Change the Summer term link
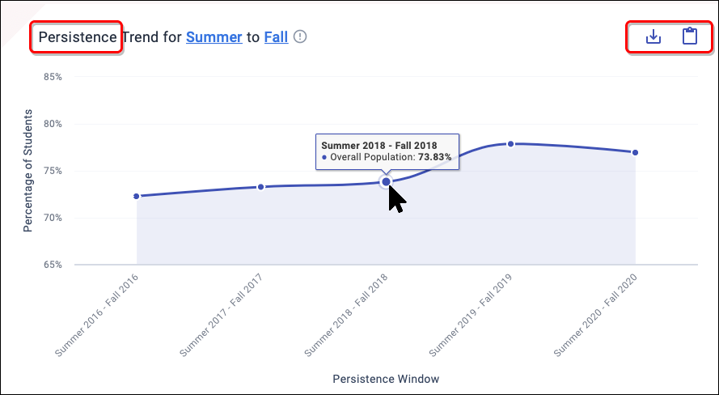Screen dimensions: 719x395 [214, 37]
